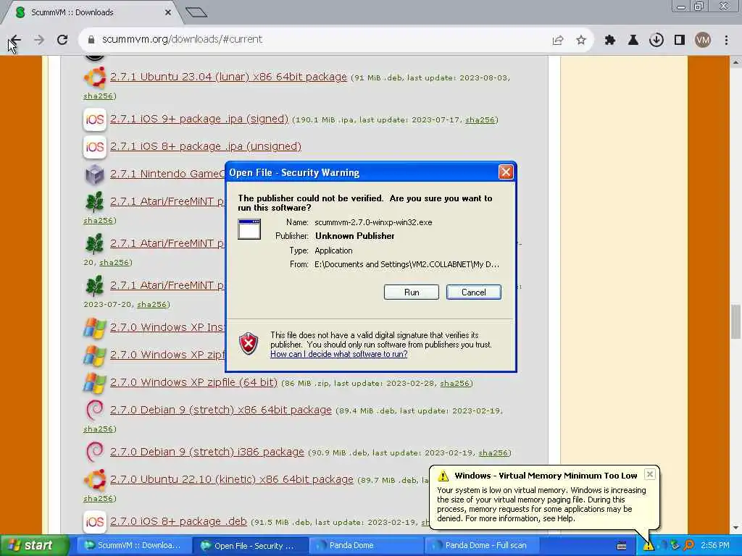Switch to Panda Dome - Full scan taskbar button
Screen dimensions: 742x556
click(x=482, y=546)
